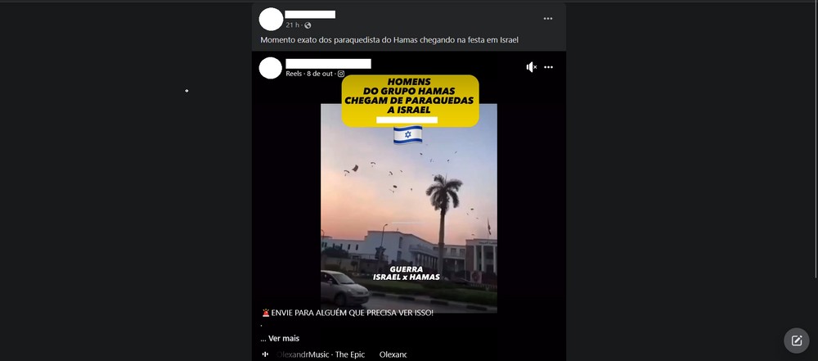Open the shared post's three-dot options menu

point(548,18)
